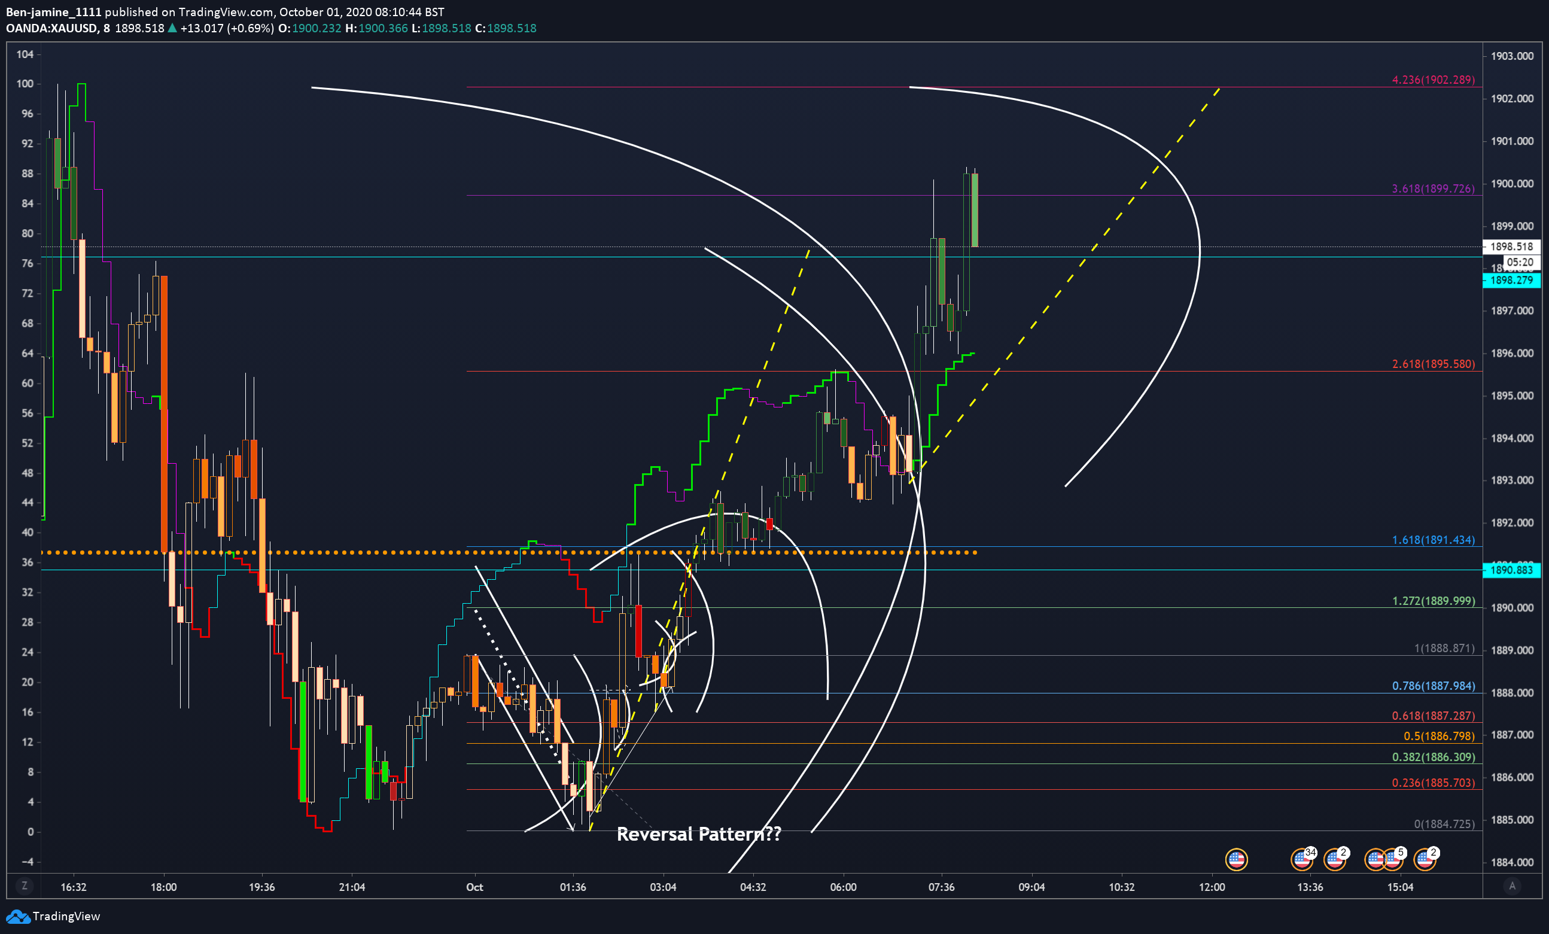Click the 104 value on left indicator scale

(x=25, y=54)
